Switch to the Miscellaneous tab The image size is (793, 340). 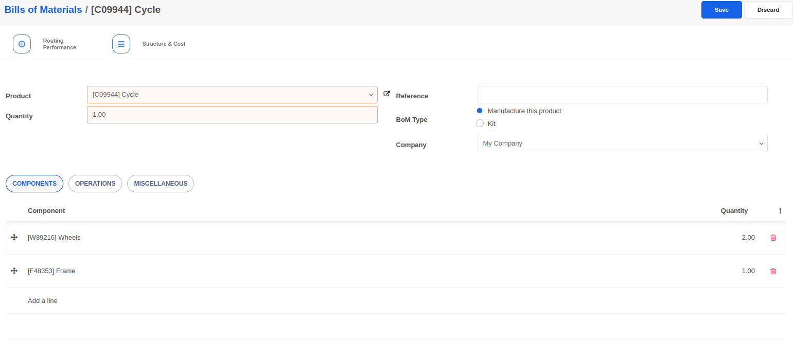point(161,184)
